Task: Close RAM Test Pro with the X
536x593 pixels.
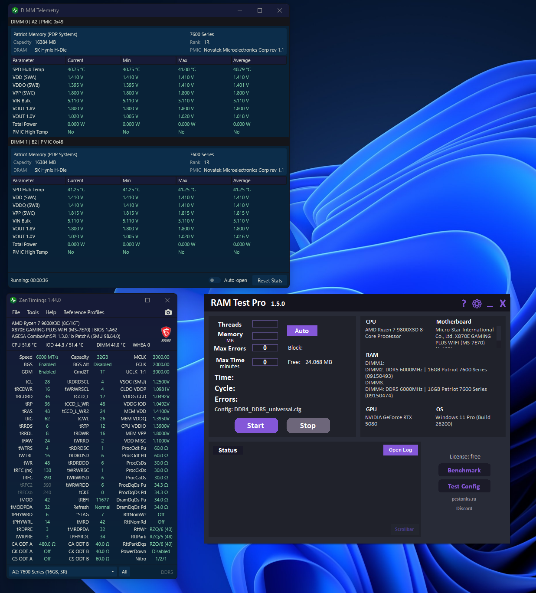Action: [x=503, y=303]
